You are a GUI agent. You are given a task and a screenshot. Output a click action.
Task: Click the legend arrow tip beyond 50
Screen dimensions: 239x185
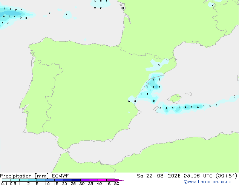[119, 180]
